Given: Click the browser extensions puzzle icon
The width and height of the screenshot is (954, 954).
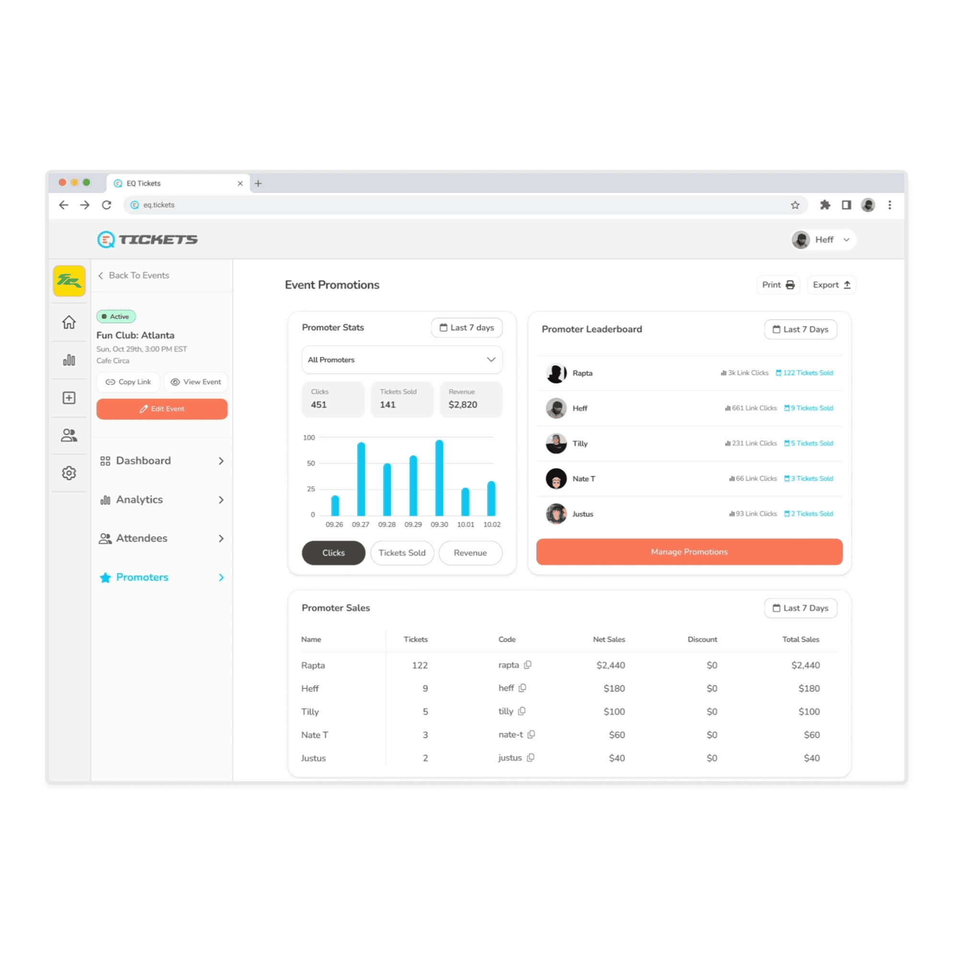Looking at the screenshot, I should [825, 205].
